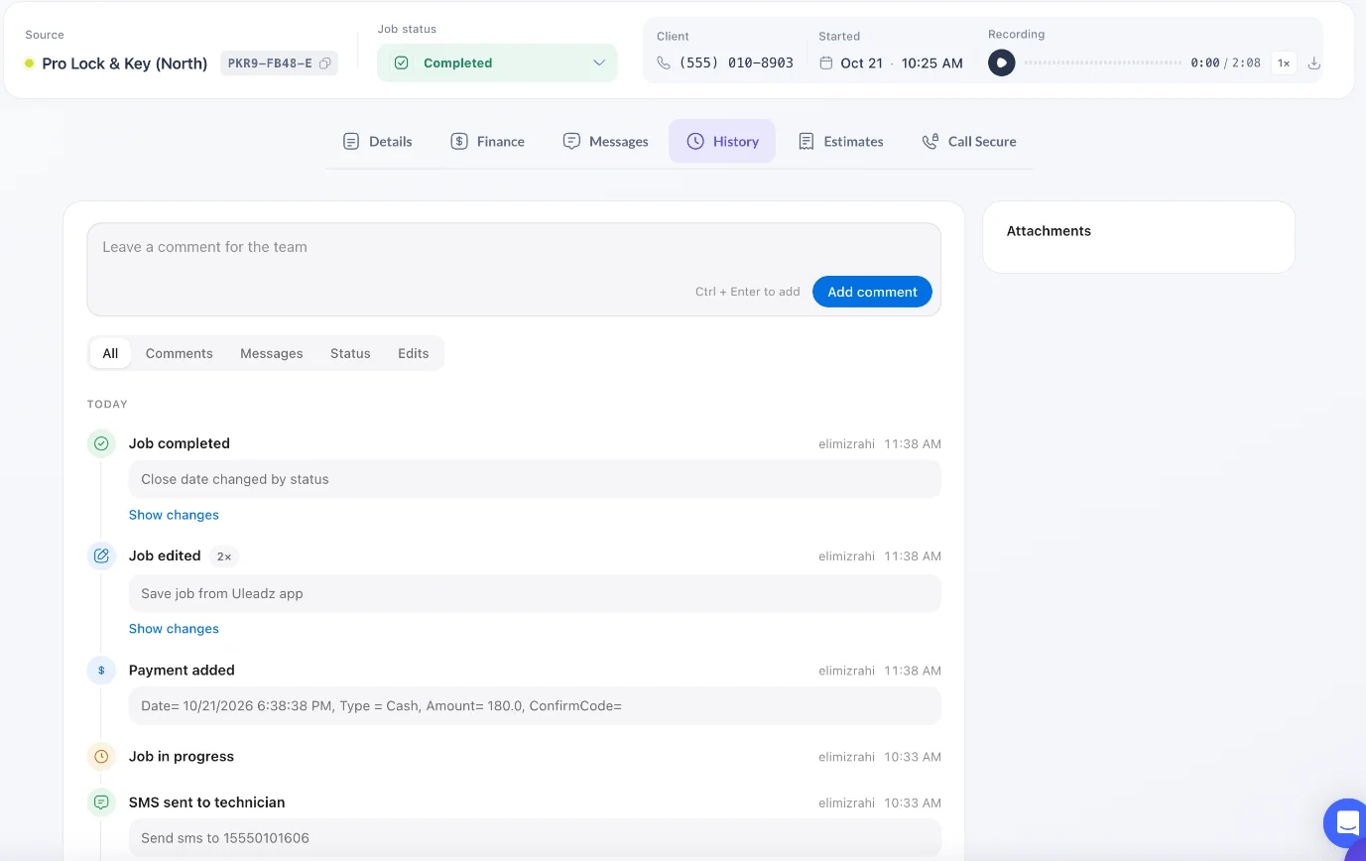Click the client number (555) 010-8903
This screenshot has height=861, width=1366.
[x=736, y=62]
